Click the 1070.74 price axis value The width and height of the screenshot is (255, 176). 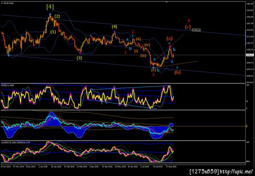[249, 69]
